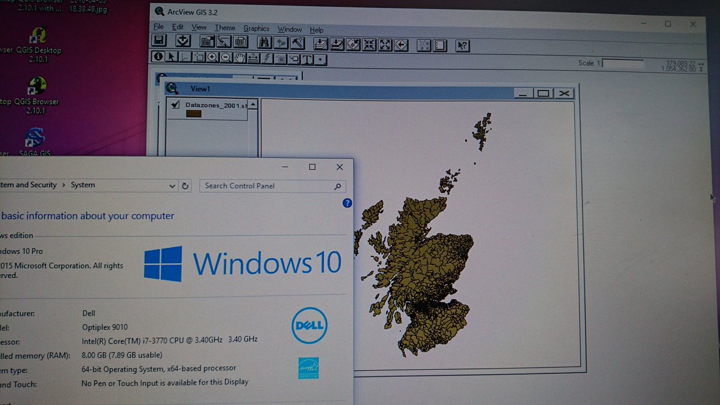The width and height of the screenshot is (720, 405).
Task: Select the Zoom Out magnifier tool
Action: (226, 58)
